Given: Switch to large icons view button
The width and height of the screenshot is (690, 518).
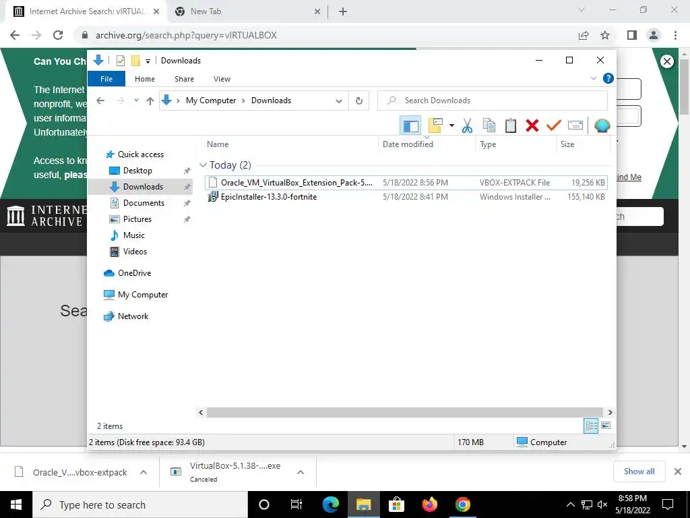Looking at the screenshot, I should coord(606,426).
